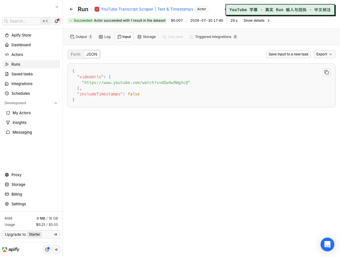Copy the JSON input with copy icon
This screenshot has width=340, height=257.
point(326,72)
